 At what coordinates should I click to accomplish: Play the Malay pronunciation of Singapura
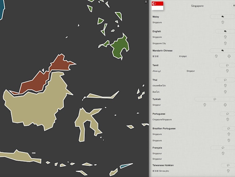(223, 22)
